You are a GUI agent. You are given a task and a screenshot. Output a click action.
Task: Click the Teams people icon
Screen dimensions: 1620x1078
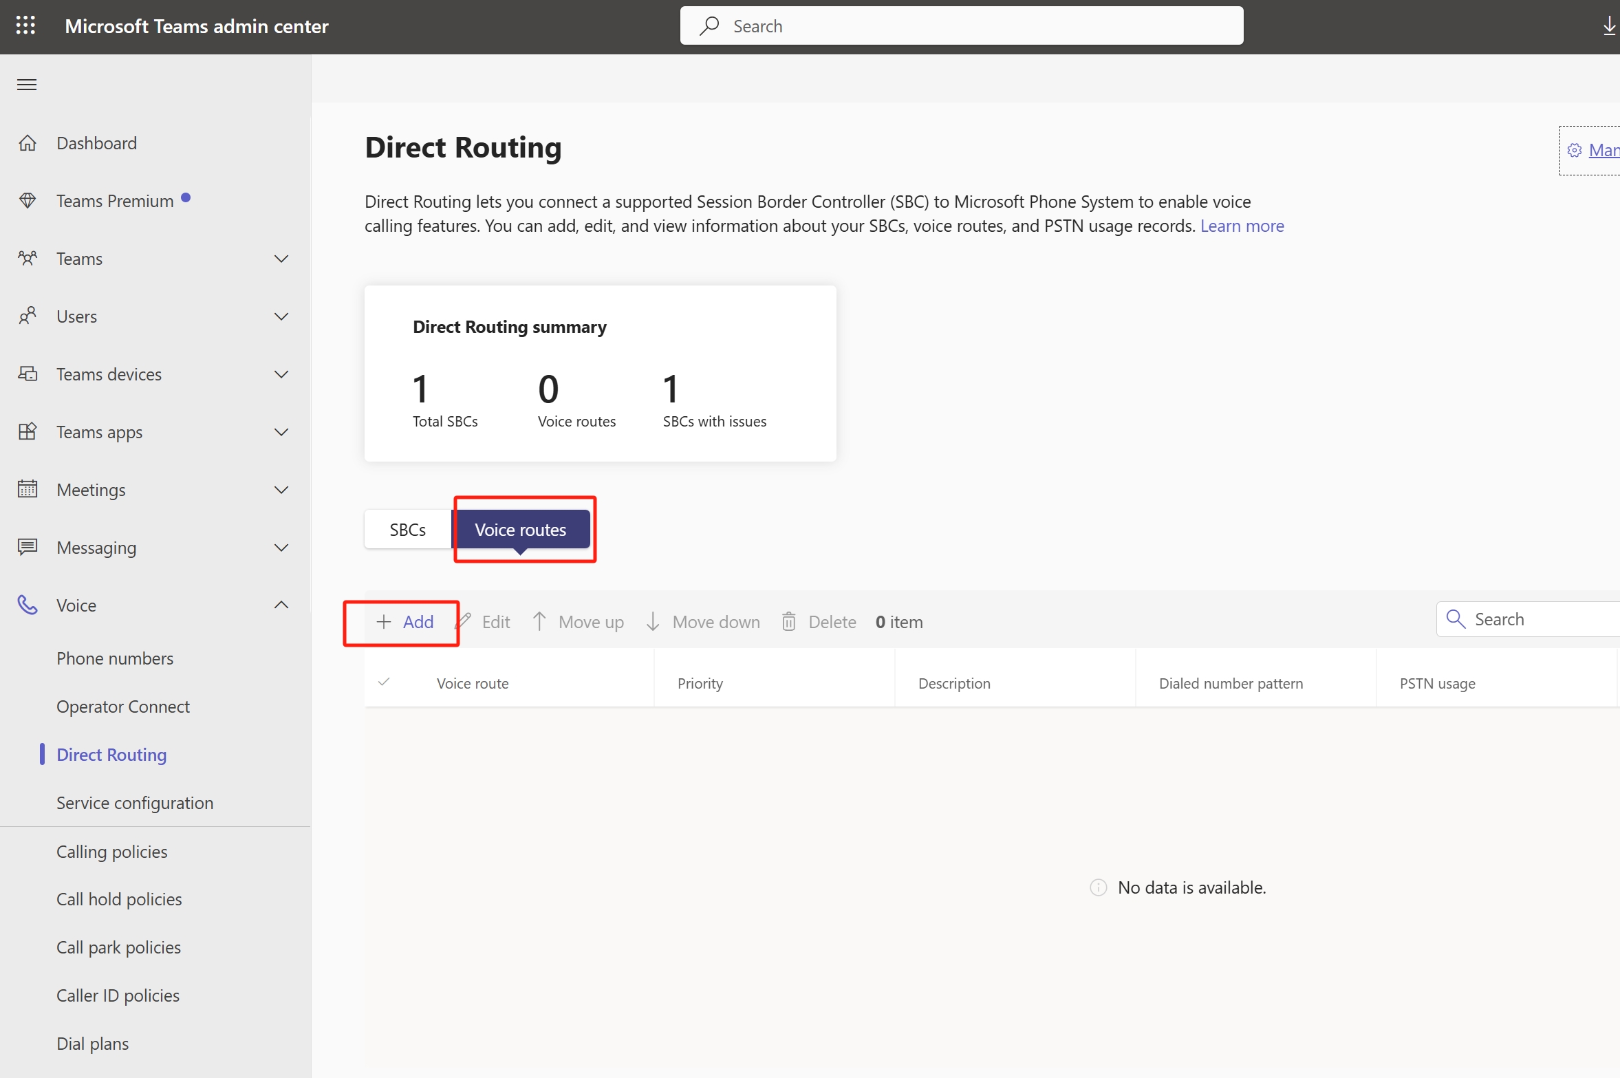[x=28, y=259]
